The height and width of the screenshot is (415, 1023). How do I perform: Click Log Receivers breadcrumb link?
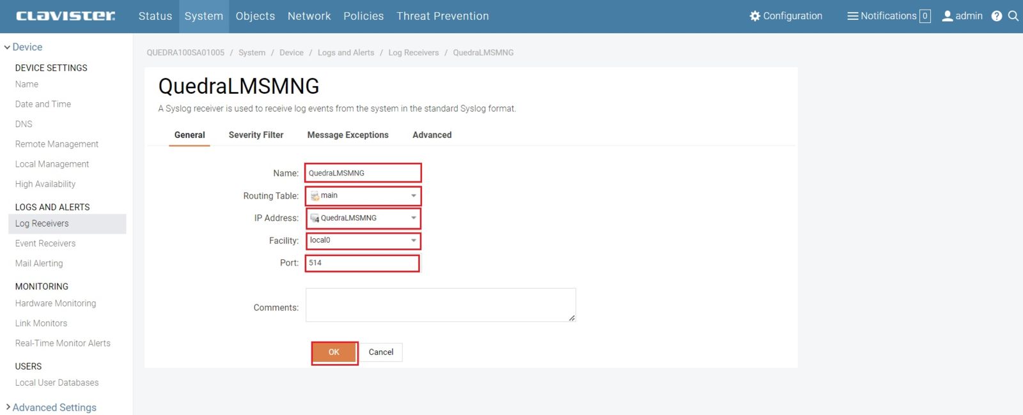413,52
